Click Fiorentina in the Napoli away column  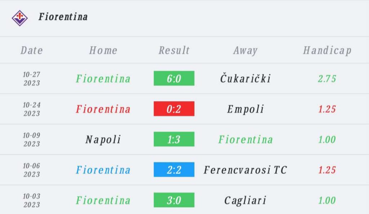pyautogui.click(x=245, y=139)
